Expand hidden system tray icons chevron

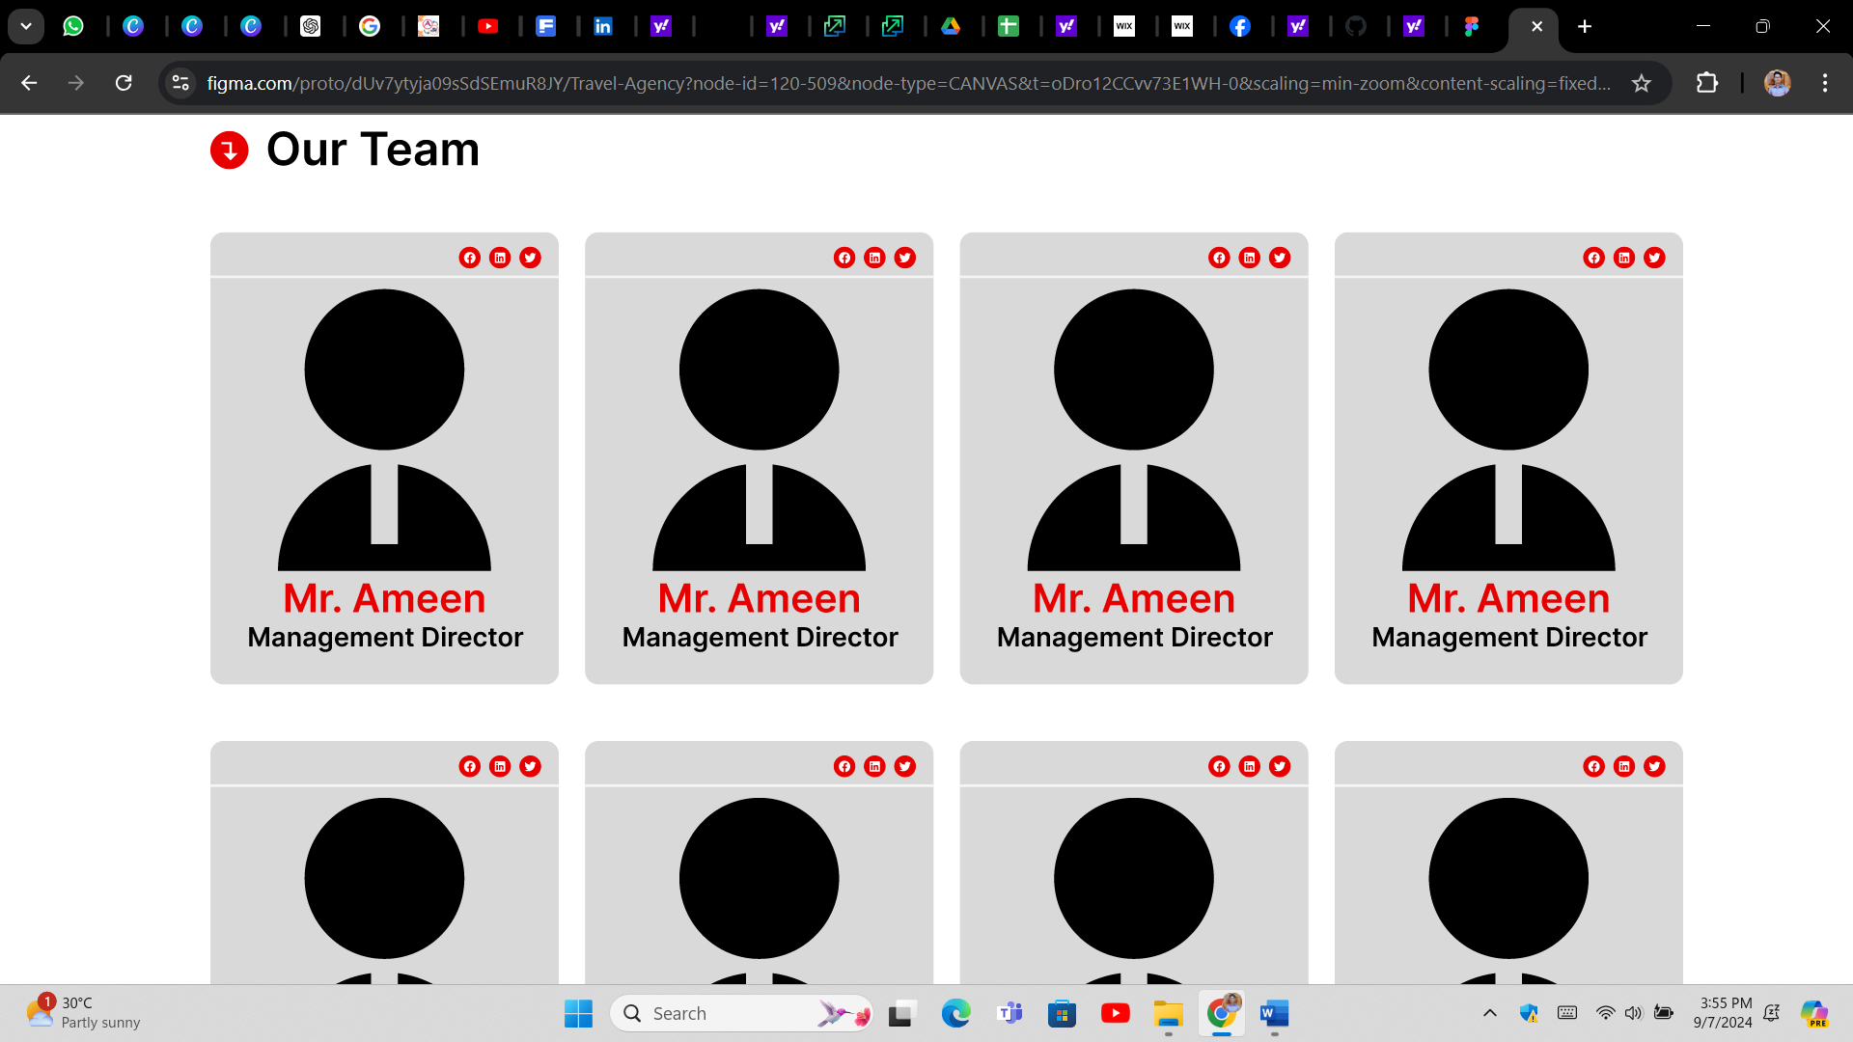[1489, 1013]
